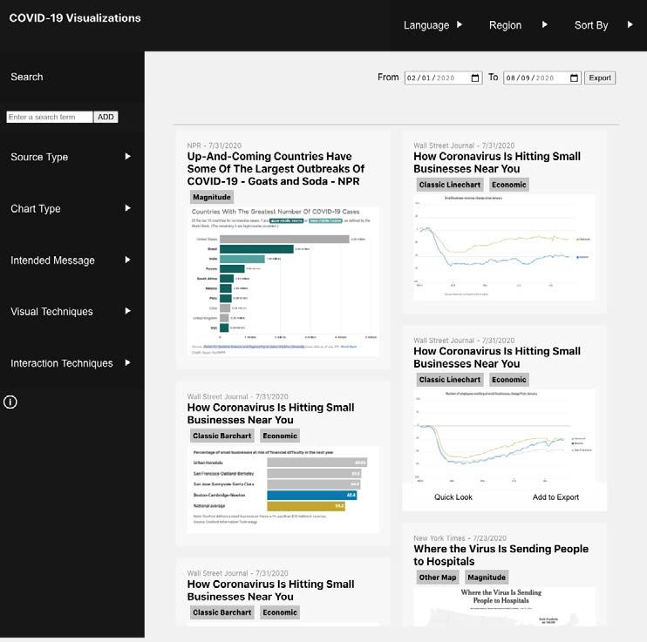Click Other Map tag on NYT card

pyautogui.click(x=438, y=578)
